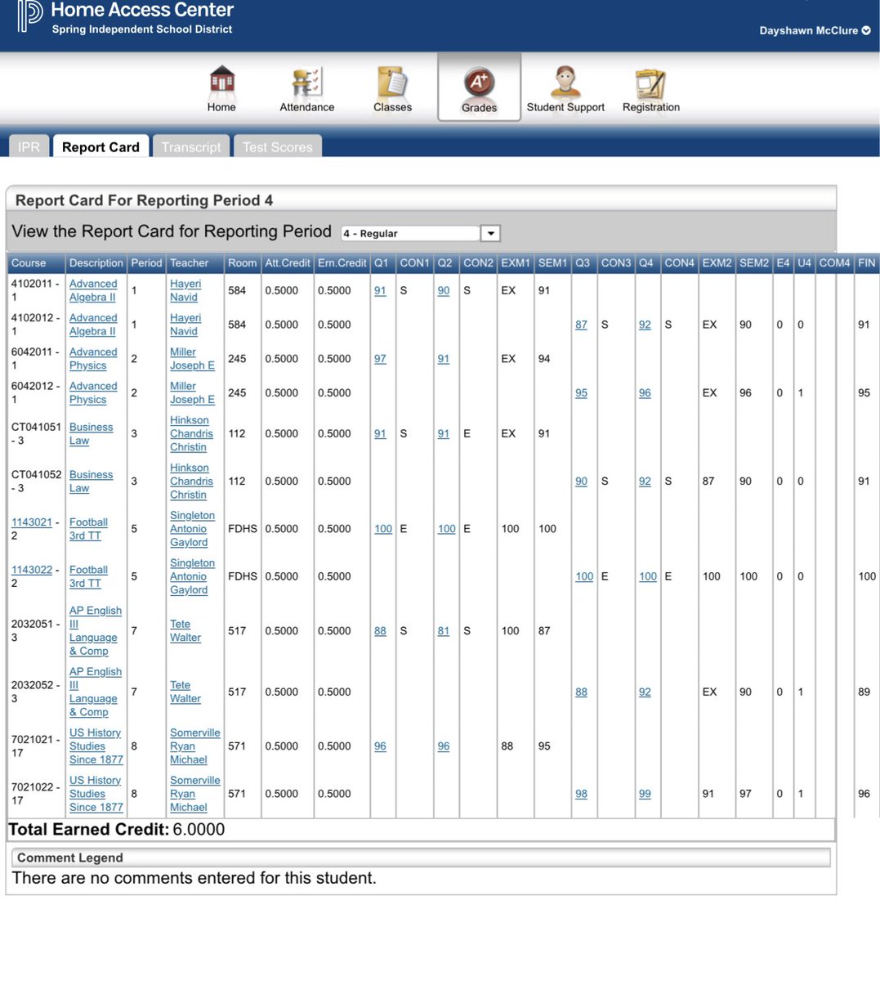Click the '4 - Regular' reporting period field
Screen dimensions: 880x981
coord(411,234)
